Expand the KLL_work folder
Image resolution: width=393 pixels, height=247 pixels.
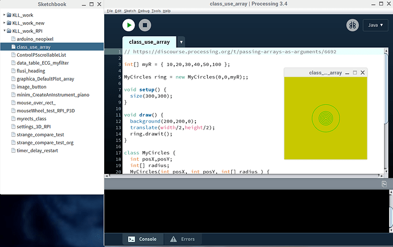pos(4,15)
